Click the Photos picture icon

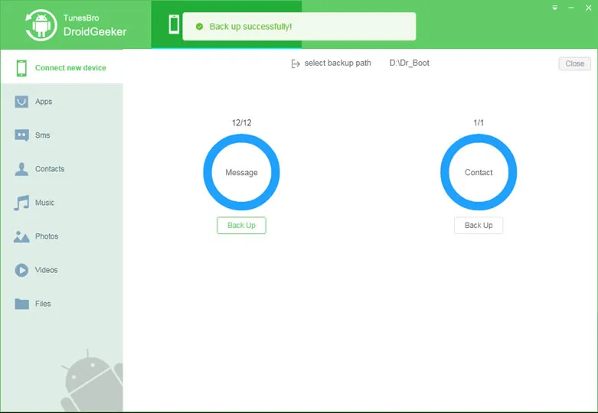(x=21, y=236)
